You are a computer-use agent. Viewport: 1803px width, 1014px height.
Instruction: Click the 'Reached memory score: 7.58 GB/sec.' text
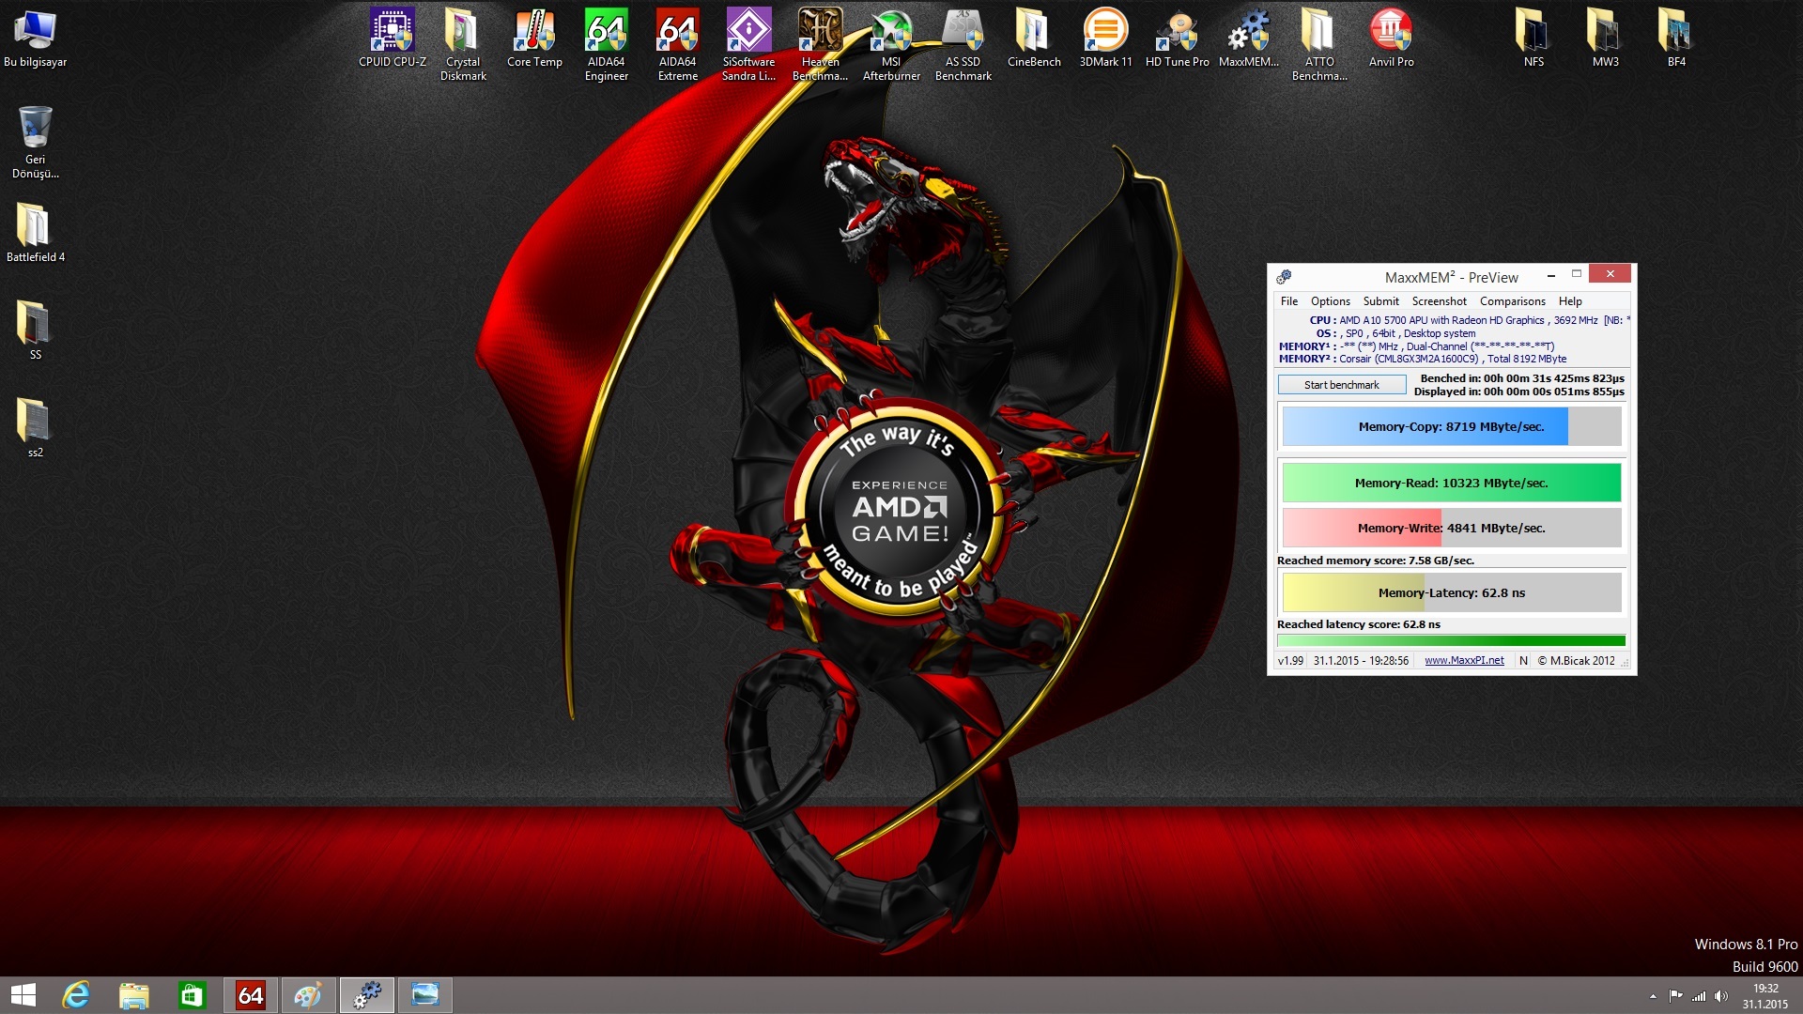click(1375, 561)
